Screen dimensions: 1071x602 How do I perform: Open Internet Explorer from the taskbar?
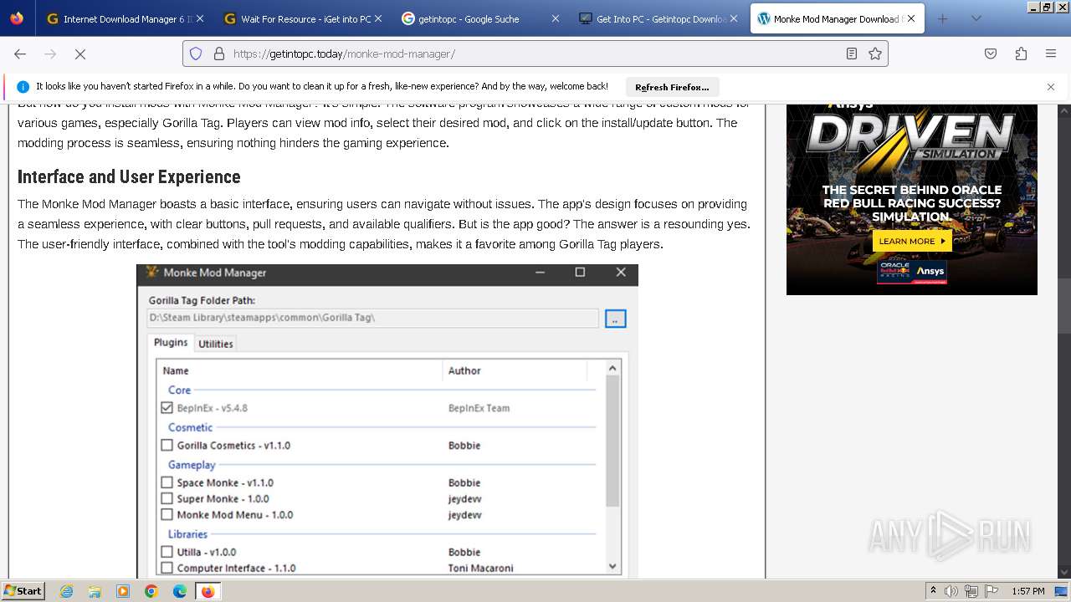point(67,591)
